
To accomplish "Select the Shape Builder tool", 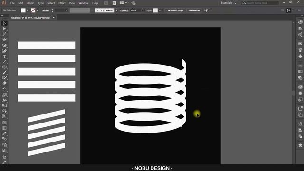I will click(x=4, y=111).
